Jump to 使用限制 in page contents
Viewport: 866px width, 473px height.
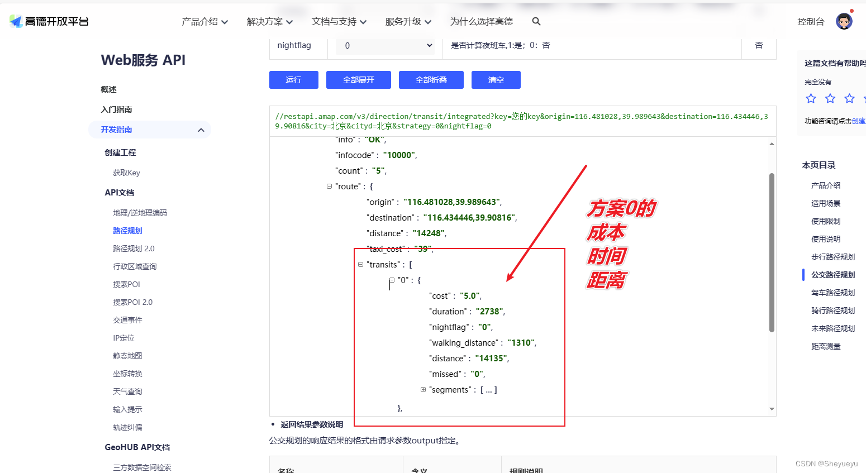tap(826, 221)
